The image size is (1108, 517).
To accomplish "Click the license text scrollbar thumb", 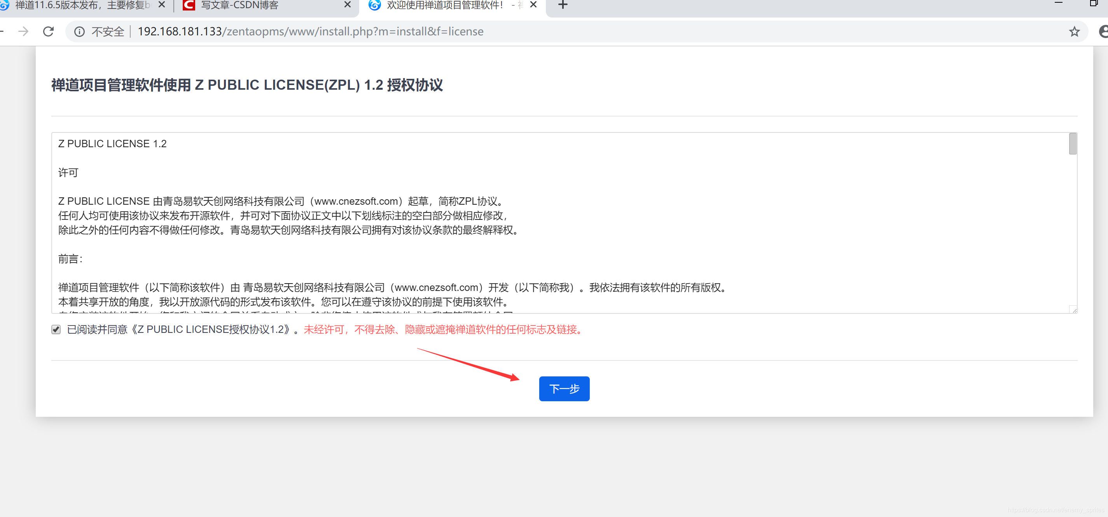I will (1073, 144).
